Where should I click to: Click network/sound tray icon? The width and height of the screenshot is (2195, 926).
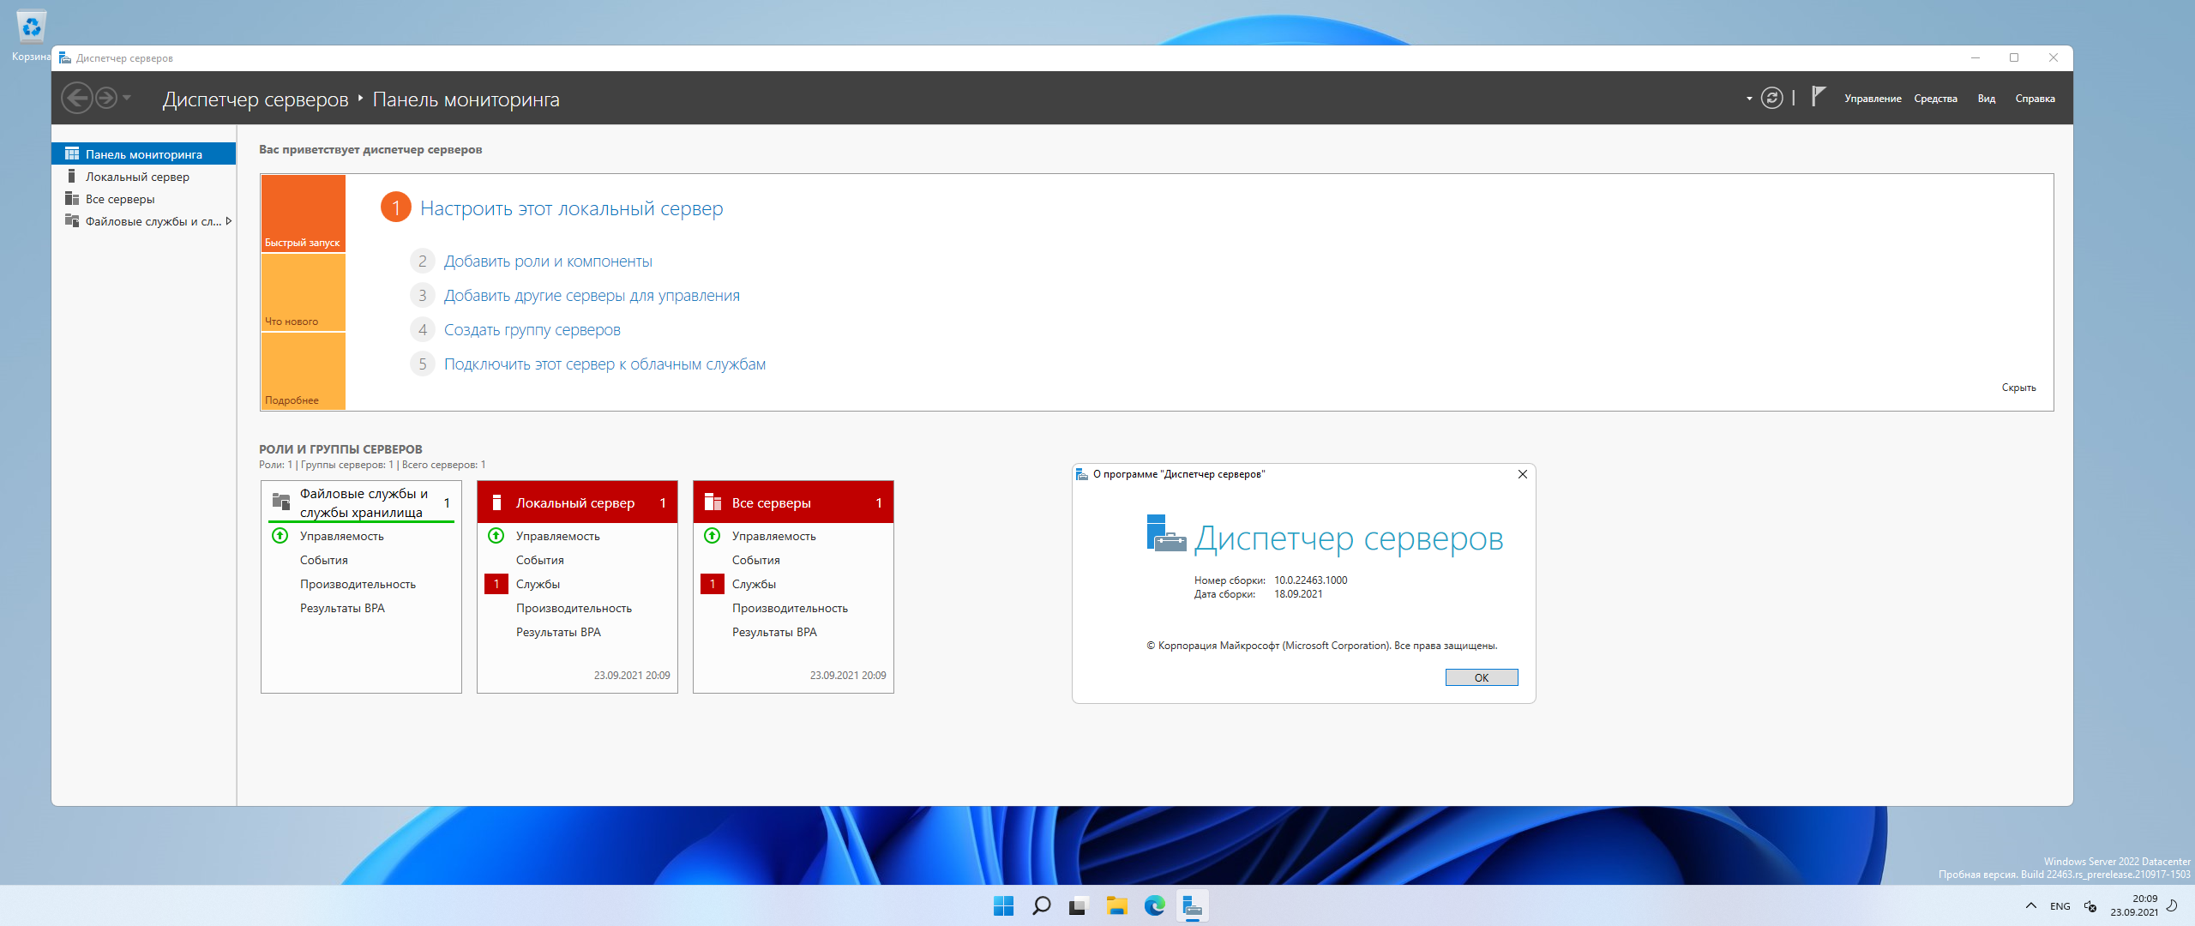pyautogui.click(x=2090, y=906)
